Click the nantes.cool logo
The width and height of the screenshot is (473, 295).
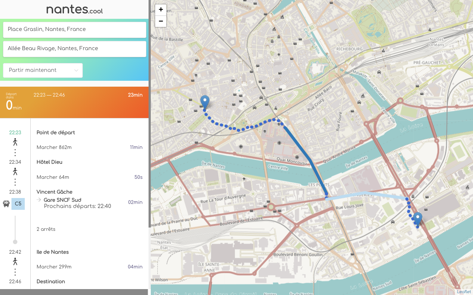(x=74, y=10)
